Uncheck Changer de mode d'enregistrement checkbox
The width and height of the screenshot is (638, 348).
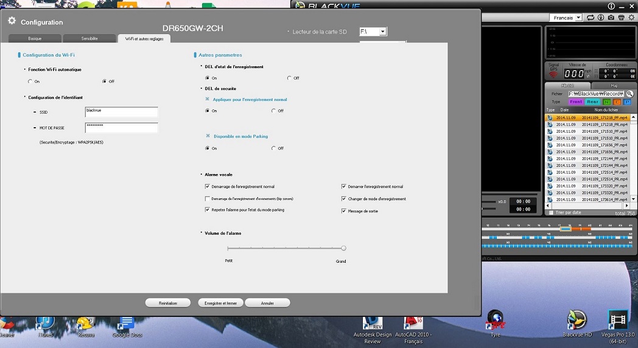(x=344, y=199)
